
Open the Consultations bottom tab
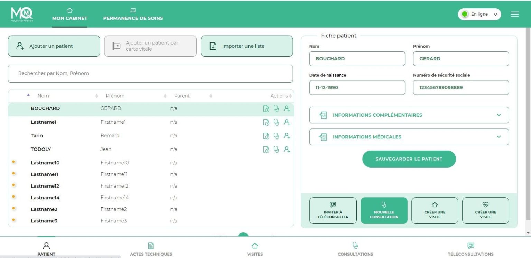pyautogui.click(x=355, y=249)
